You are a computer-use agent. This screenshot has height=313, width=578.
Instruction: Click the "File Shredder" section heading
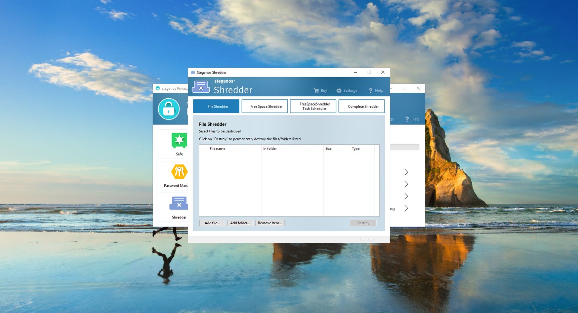point(213,124)
